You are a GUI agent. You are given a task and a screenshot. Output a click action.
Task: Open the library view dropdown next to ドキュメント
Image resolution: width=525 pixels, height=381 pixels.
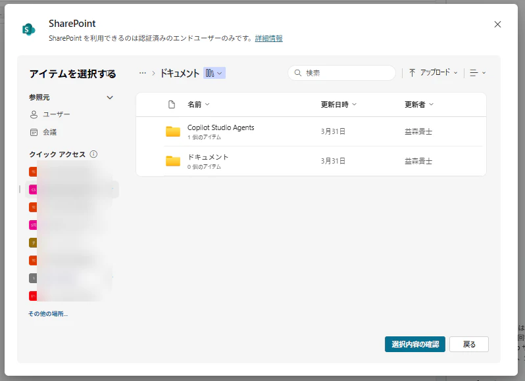coord(214,73)
